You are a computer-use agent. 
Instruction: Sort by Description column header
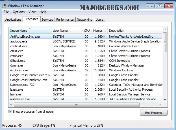(135, 31)
